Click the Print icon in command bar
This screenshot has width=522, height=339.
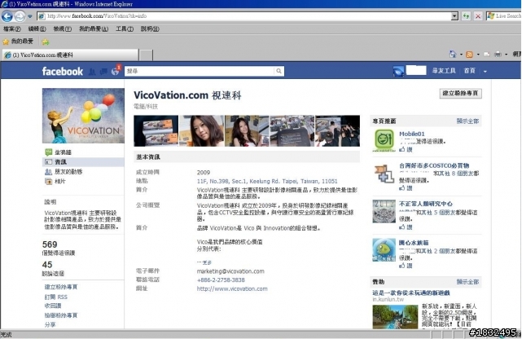point(498,55)
